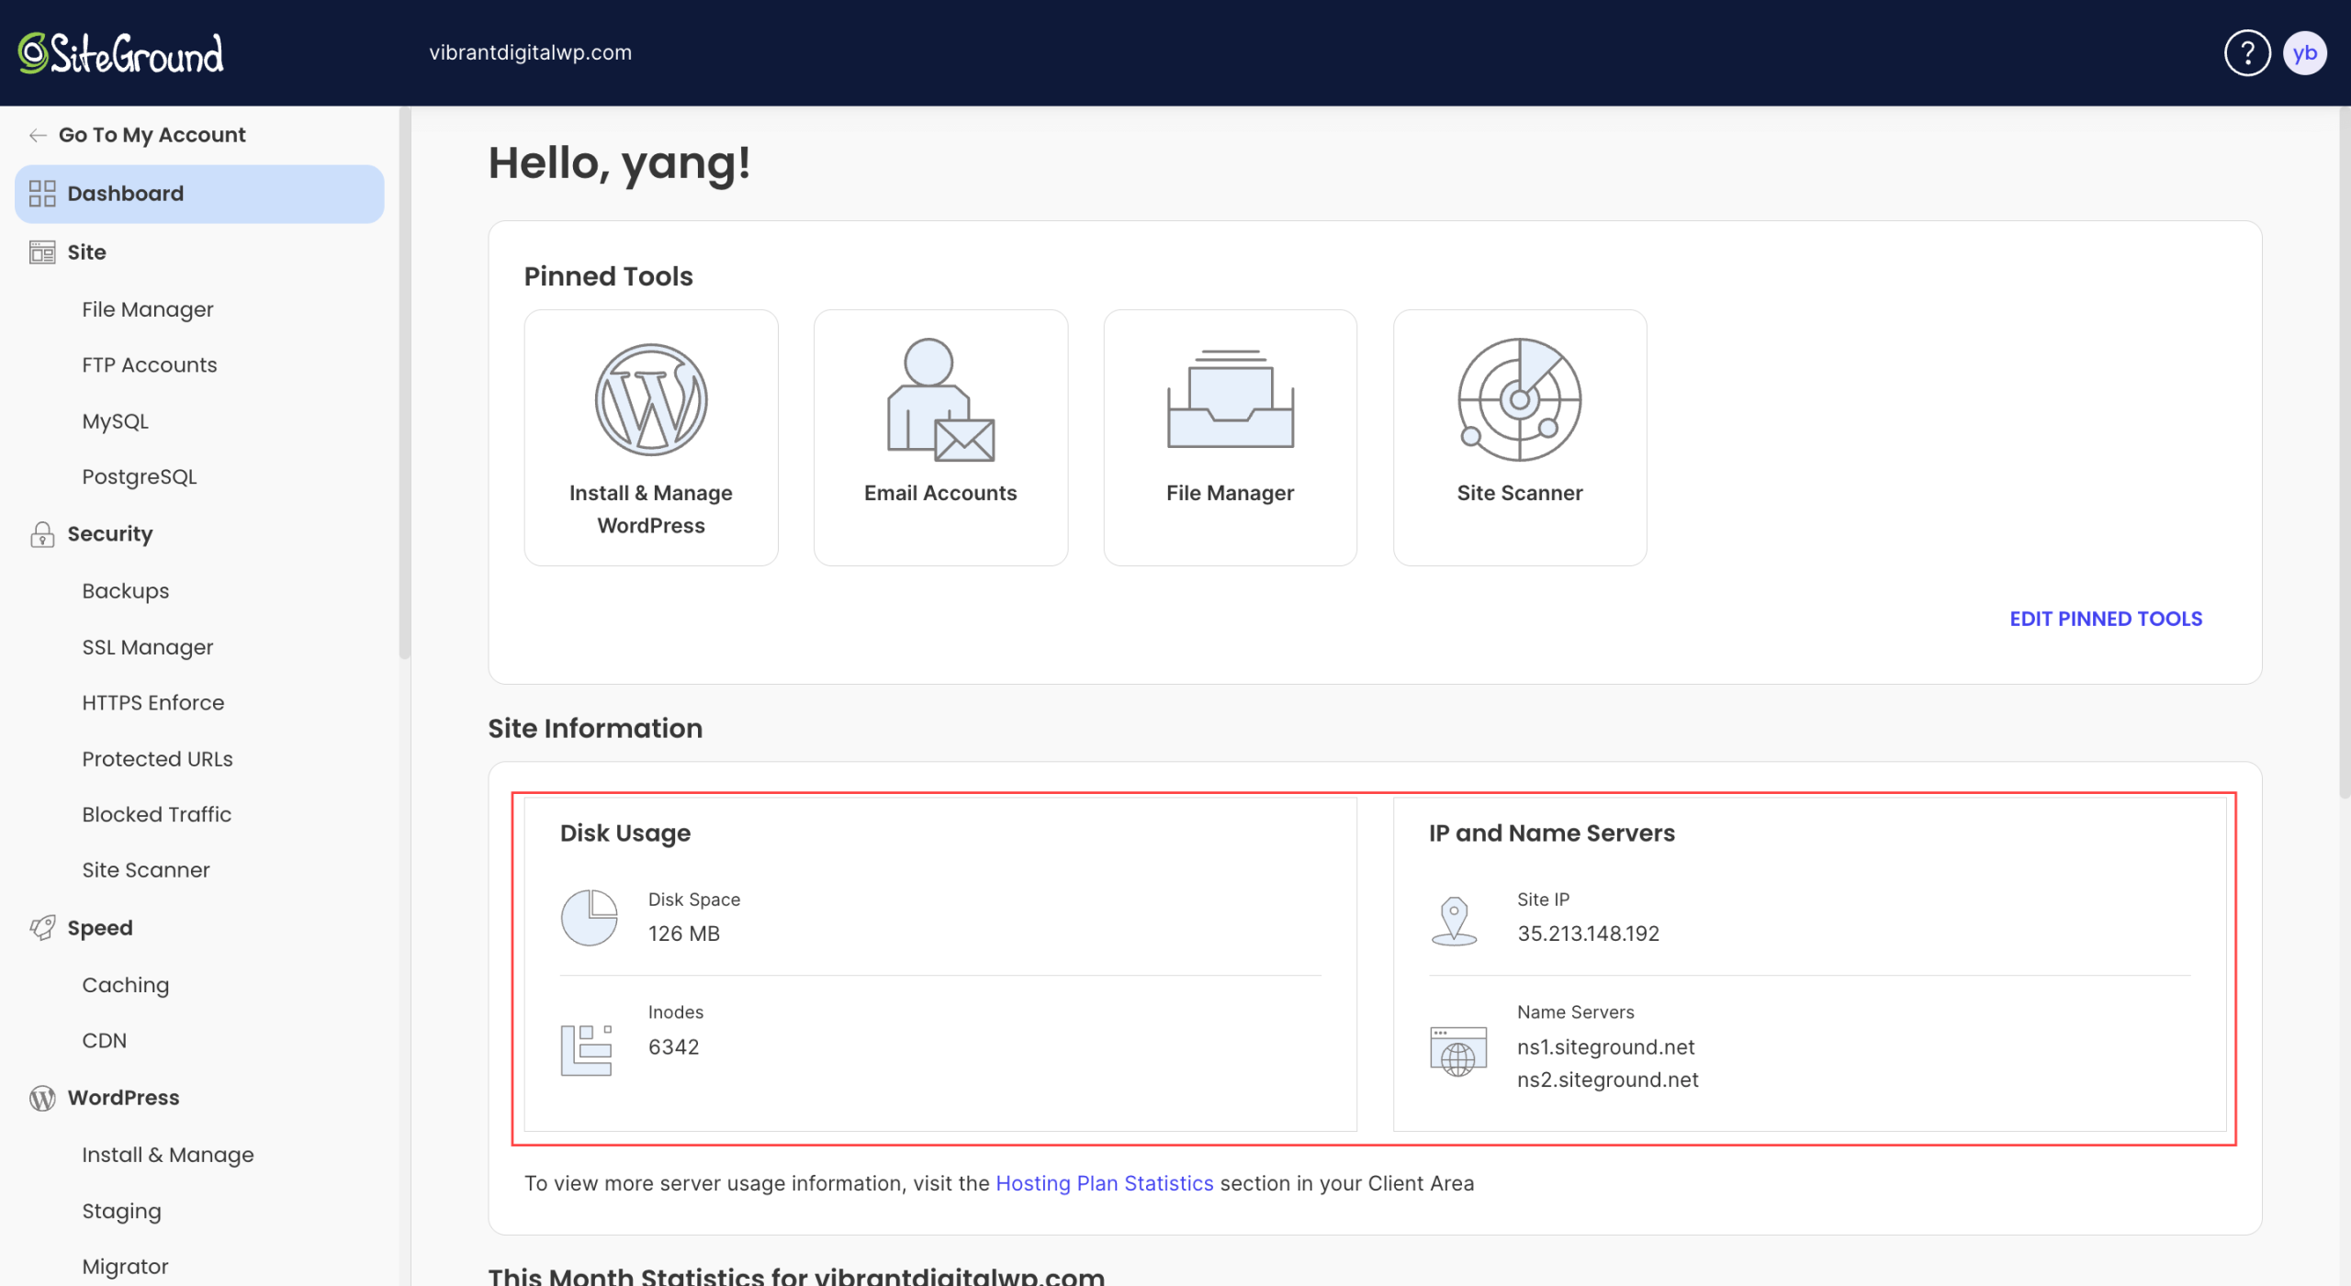
Task: Click the Dashboard grid icon
Action: point(42,194)
